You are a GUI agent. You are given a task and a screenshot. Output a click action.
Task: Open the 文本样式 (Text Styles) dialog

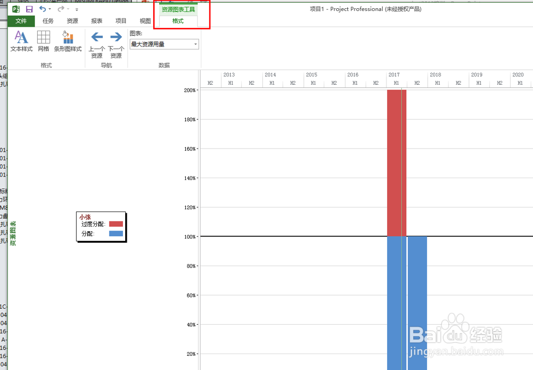(21, 42)
